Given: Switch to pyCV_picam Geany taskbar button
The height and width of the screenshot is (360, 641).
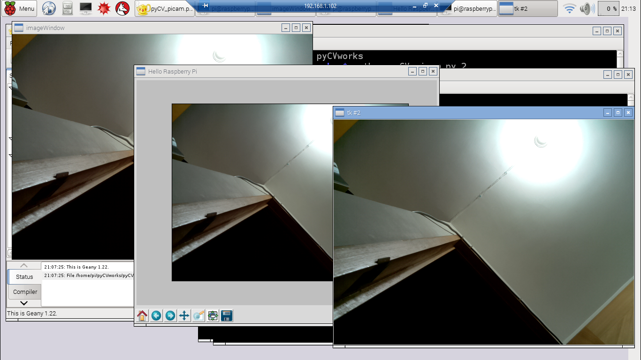Looking at the screenshot, I should (165, 8).
